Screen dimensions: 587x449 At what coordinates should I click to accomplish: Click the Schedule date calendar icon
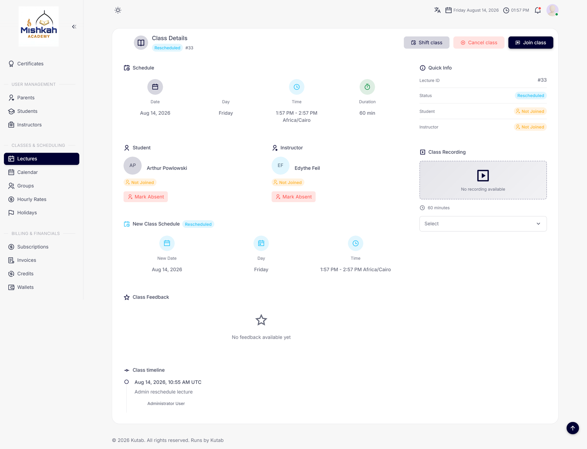tap(155, 87)
